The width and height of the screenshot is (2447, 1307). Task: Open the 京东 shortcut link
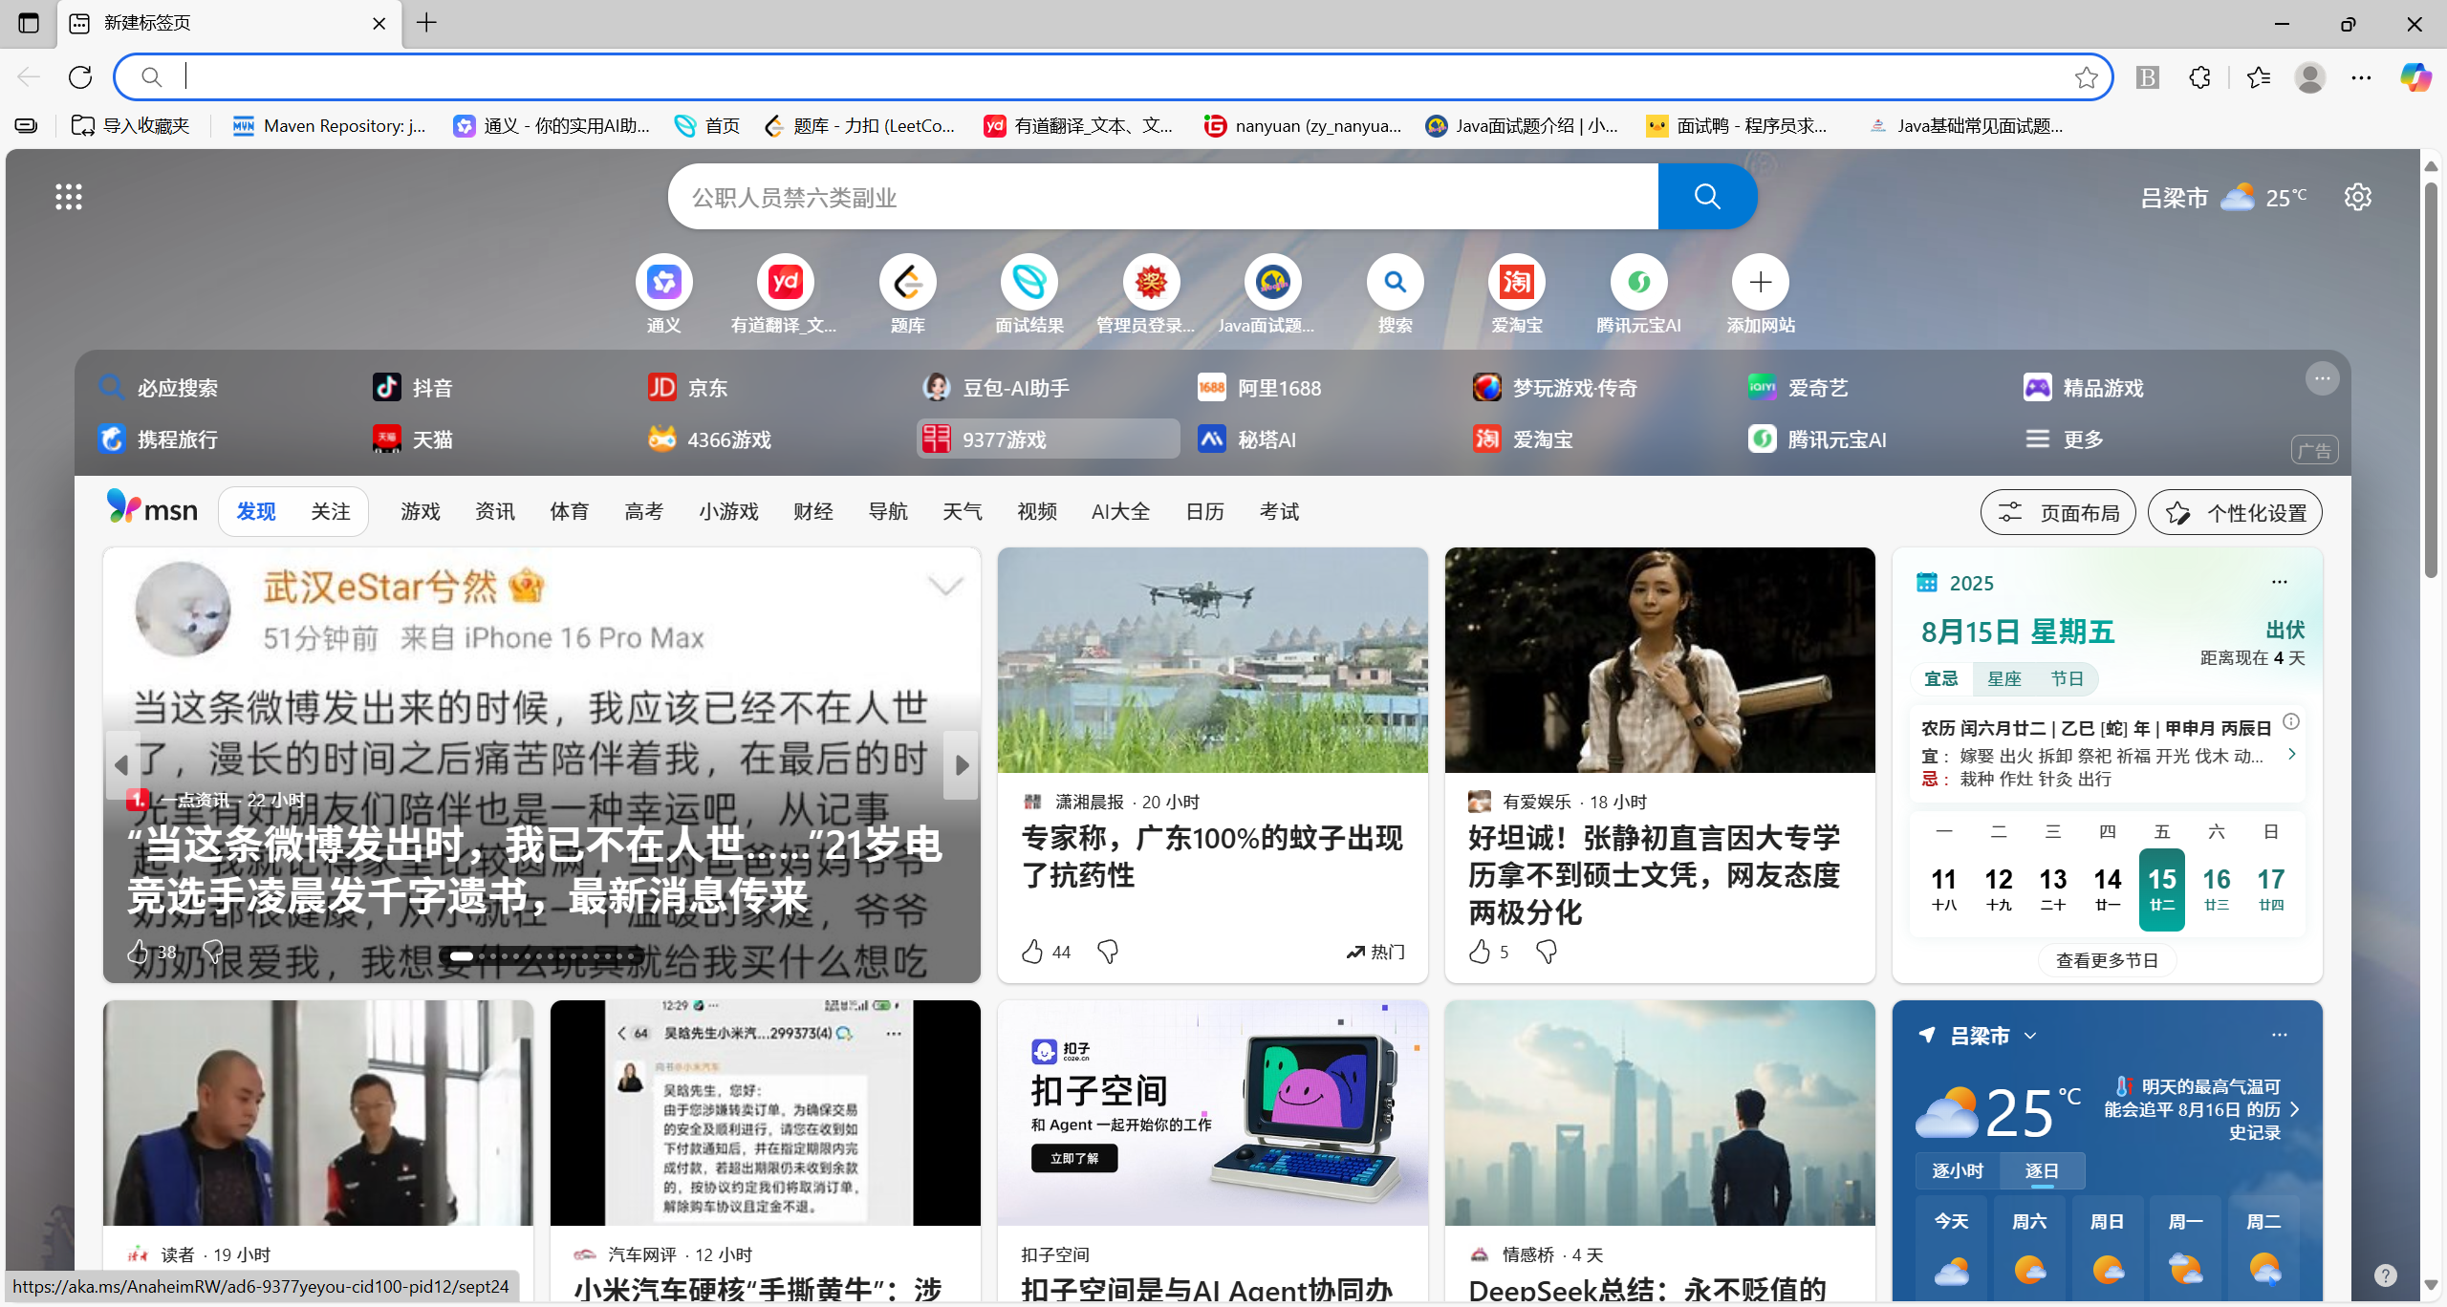click(688, 387)
